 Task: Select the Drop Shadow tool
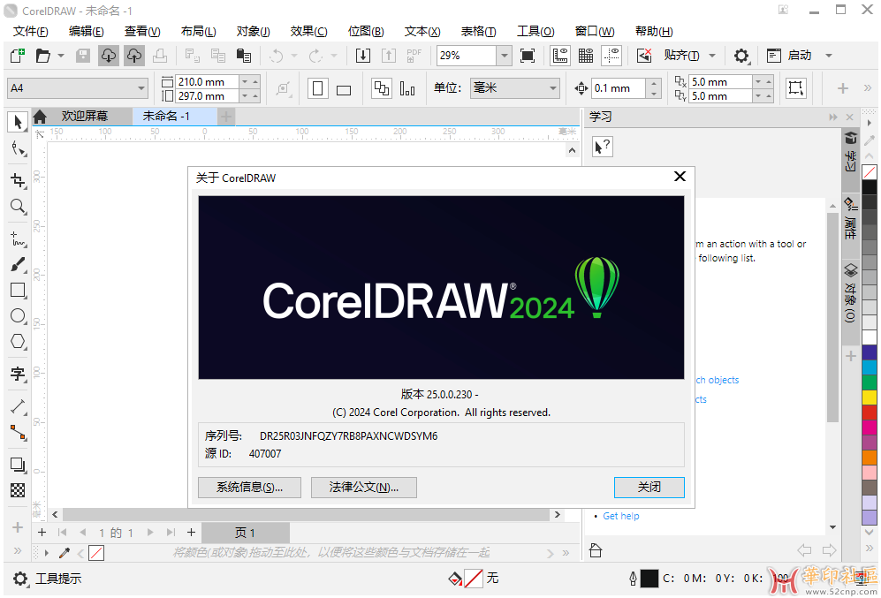[18, 465]
